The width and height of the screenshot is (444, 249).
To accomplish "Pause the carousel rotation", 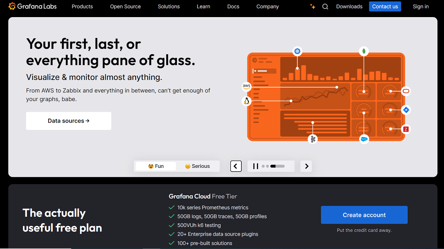I will click(255, 166).
